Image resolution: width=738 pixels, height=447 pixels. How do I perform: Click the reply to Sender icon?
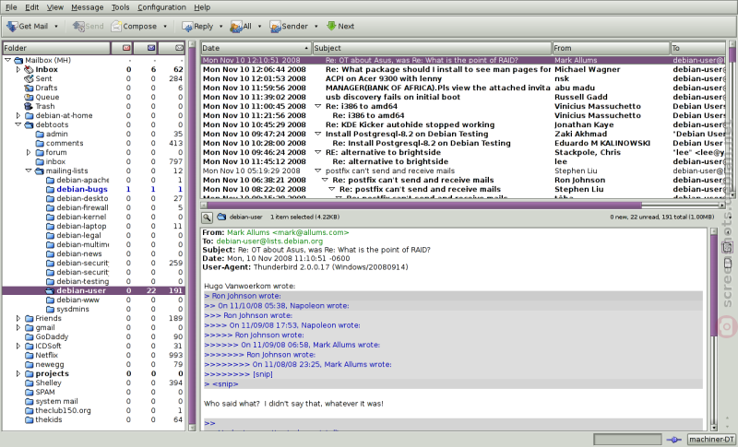(x=289, y=27)
